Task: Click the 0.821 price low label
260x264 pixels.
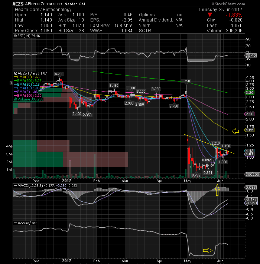Action: [208, 173]
